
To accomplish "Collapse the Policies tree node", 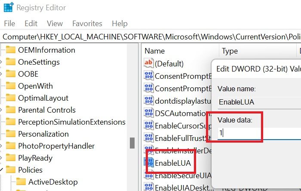I will pyautogui.click(x=1, y=170).
